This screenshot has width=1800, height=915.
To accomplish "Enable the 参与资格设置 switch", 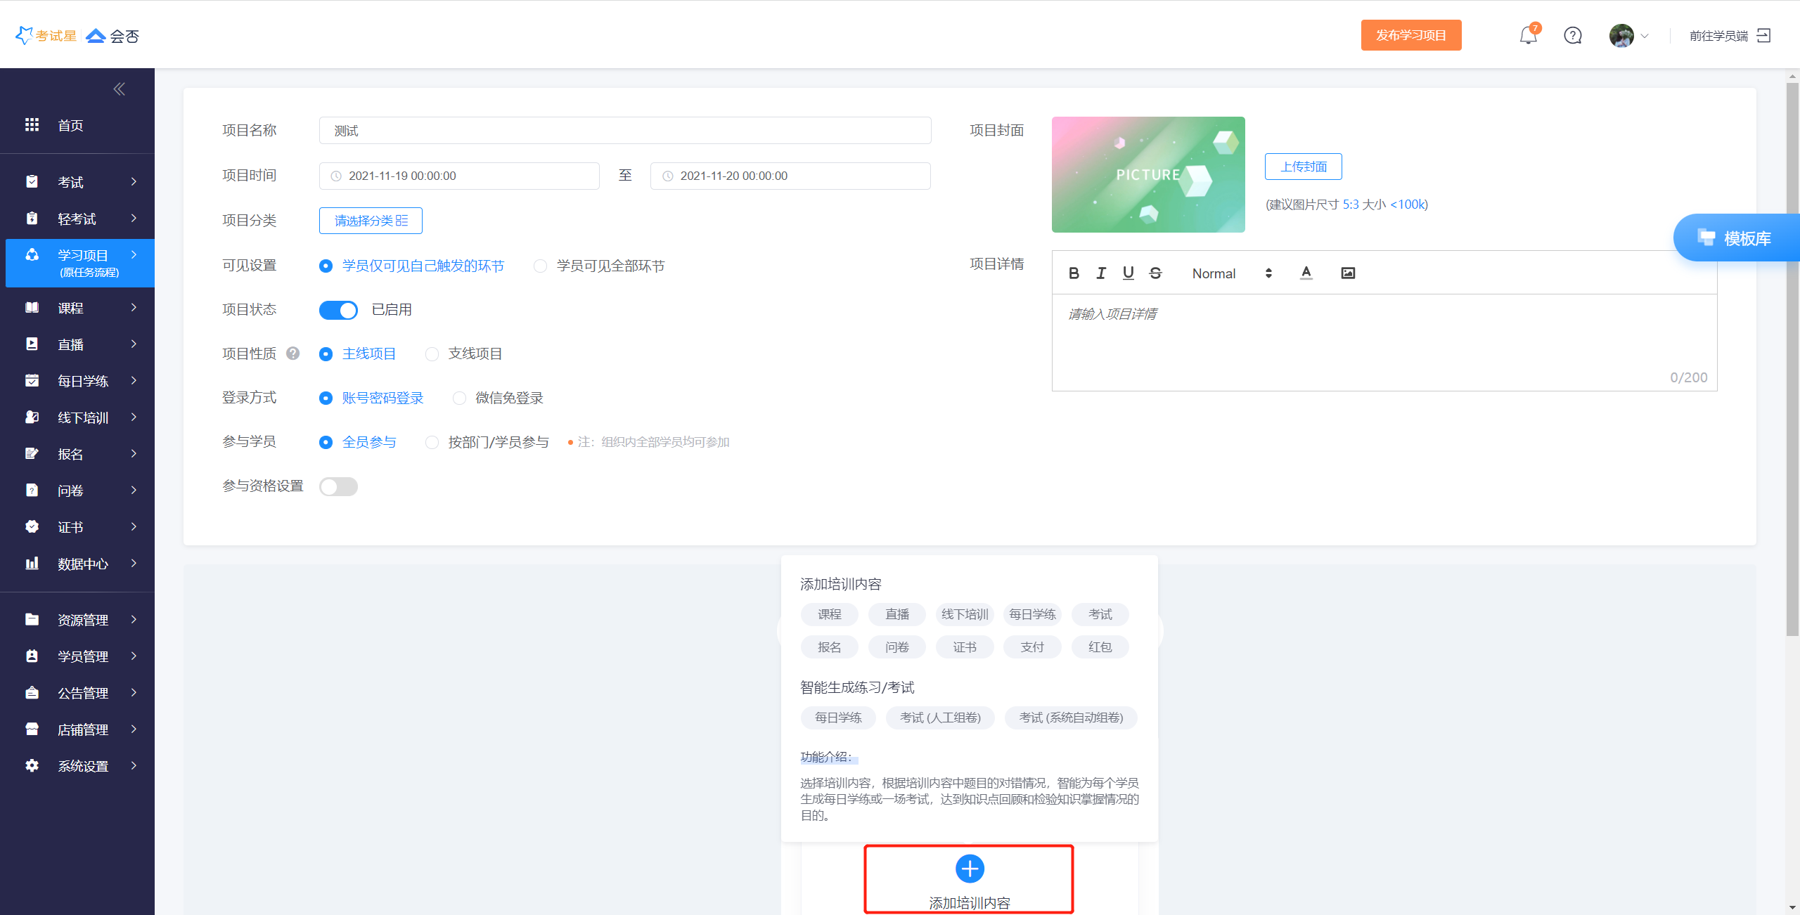I will pos(338,486).
